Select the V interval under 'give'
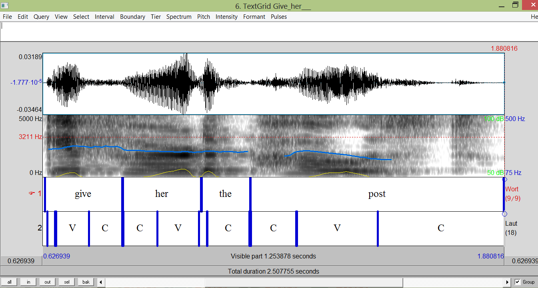Image resolution: width=538 pixels, height=288 pixels. [x=72, y=228]
